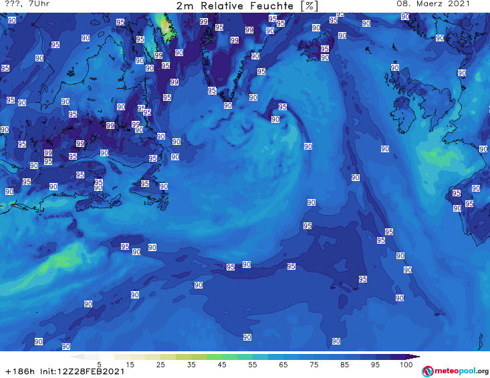Open the meteopool.org link text
Image resolution: width=490 pixels, height=378 pixels.
click(461, 371)
